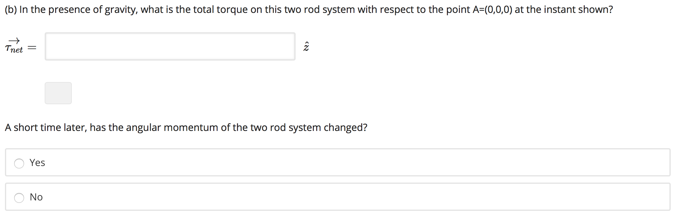
Task: Click the small gray square below the answer box
Action: [58, 93]
